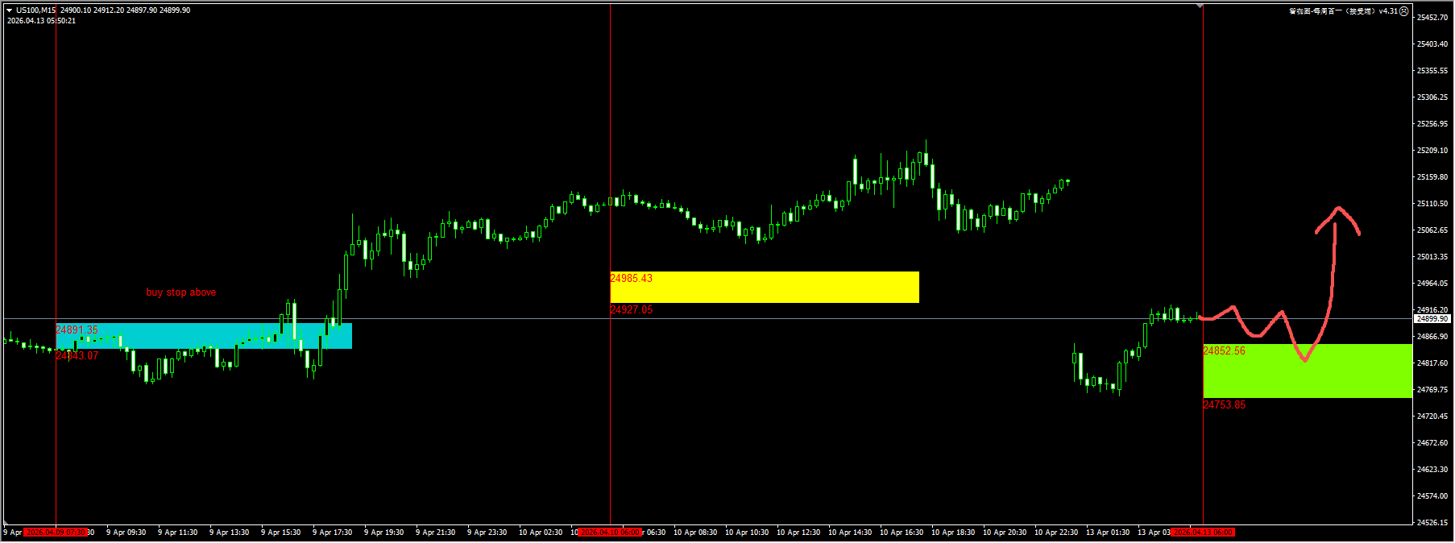Viewport: 1455px width, 543px height.
Task: Click the 10 Apr 14:30 time axis label
Action: (x=849, y=533)
